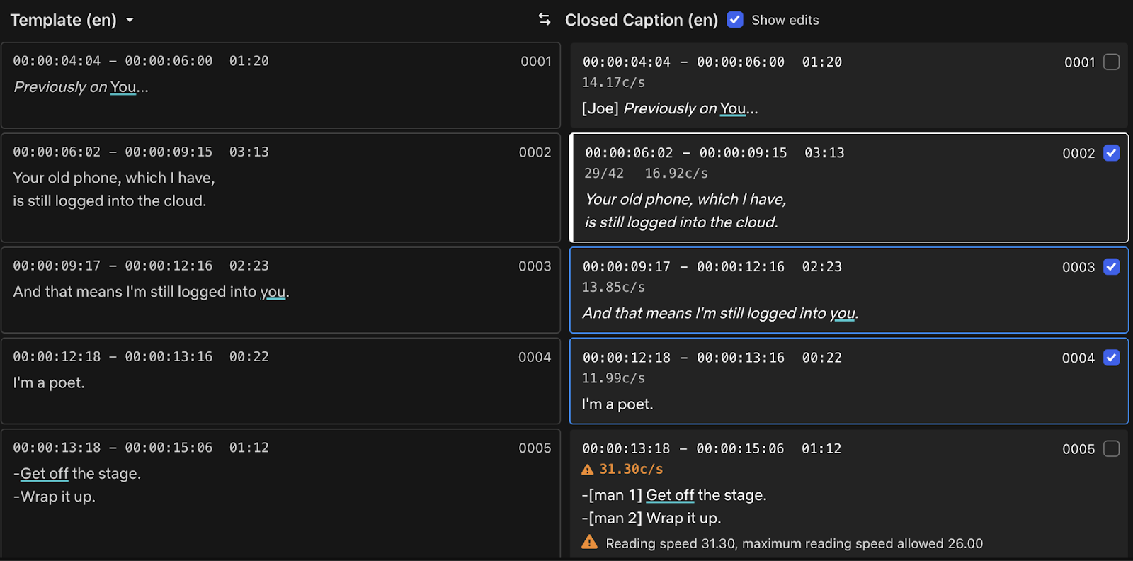Click warning triangle next to reading speed message
1133x561 pixels.
point(589,543)
